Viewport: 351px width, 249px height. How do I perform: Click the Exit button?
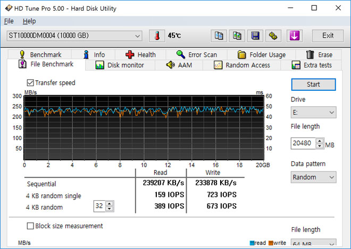coord(328,36)
